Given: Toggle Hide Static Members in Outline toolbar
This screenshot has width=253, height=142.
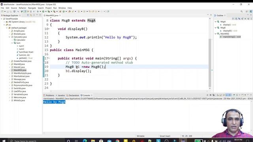Looking at the screenshot, I should click(x=242, y=19).
